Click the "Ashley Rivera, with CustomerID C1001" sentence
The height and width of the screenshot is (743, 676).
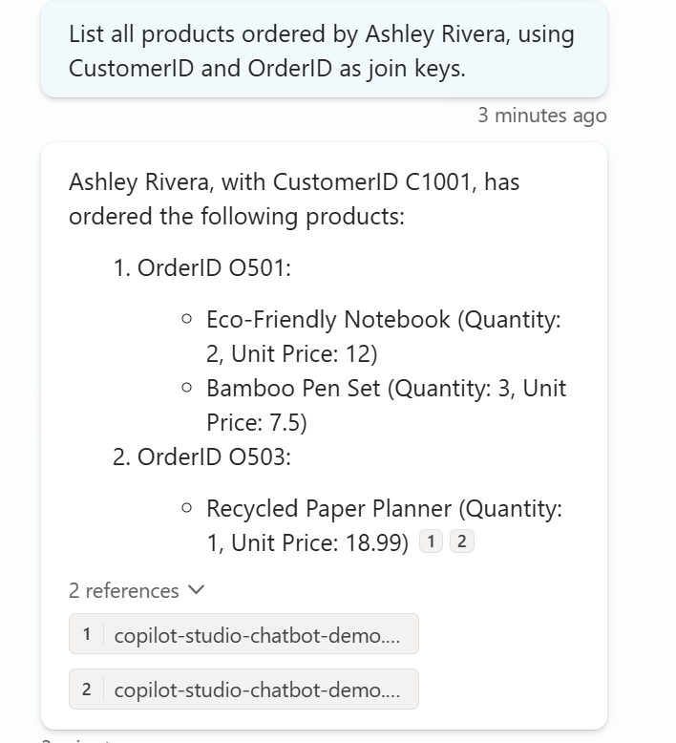coord(294,181)
